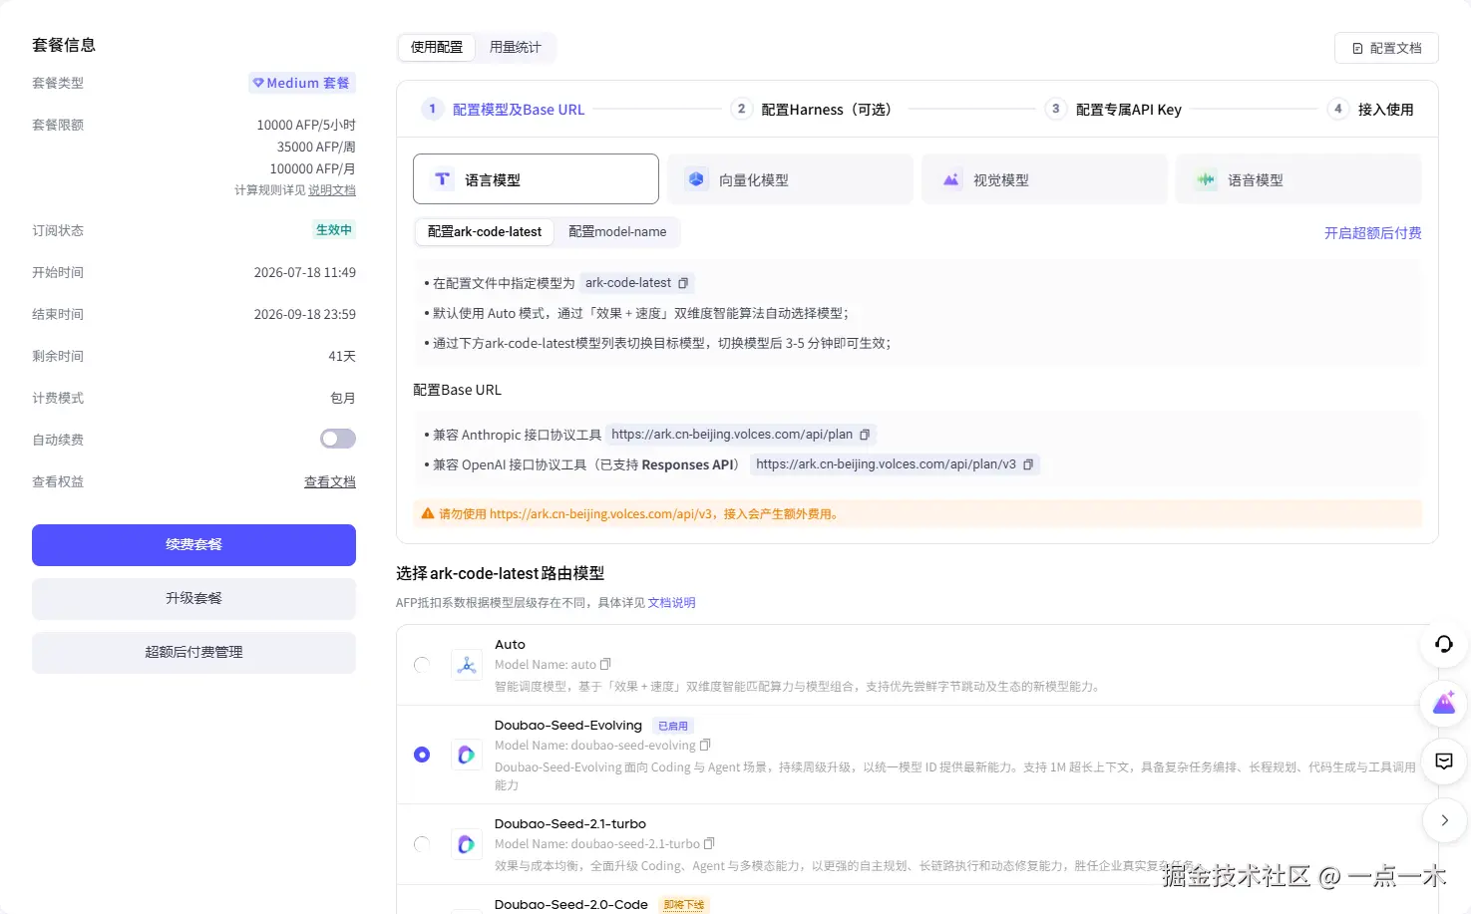This screenshot has width=1471, height=914.
Task: Toggle the auto-renewal switch
Action: point(338,439)
